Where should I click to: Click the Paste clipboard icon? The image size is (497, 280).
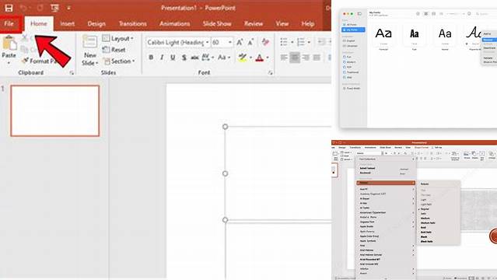tap(9, 44)
